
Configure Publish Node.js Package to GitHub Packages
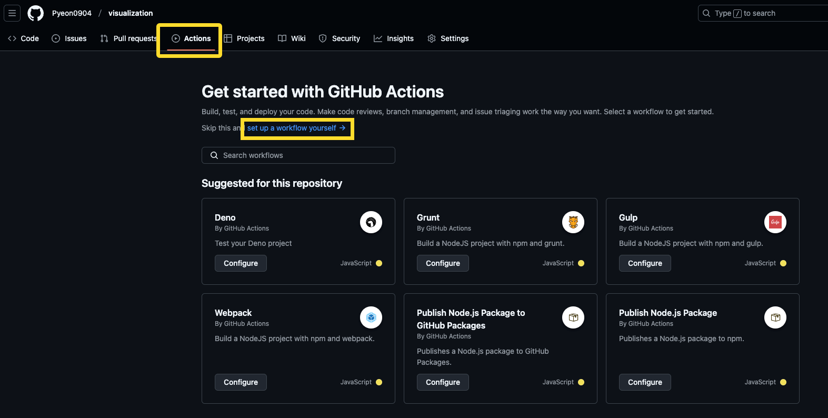tap(443, 382)
